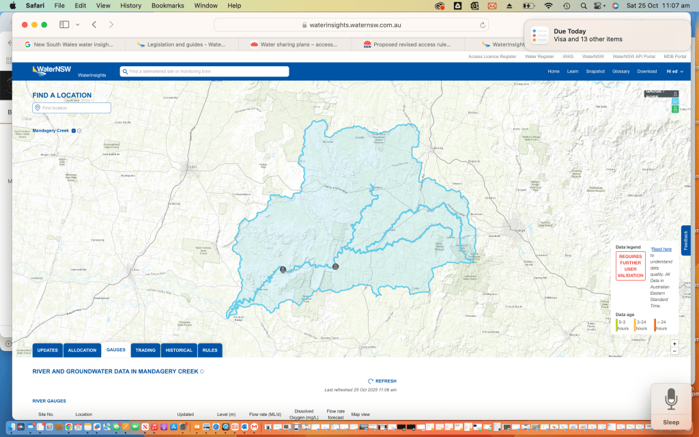Follow the 'Read here' data quality link
The image size is (699, 437).
pos(661,249)
